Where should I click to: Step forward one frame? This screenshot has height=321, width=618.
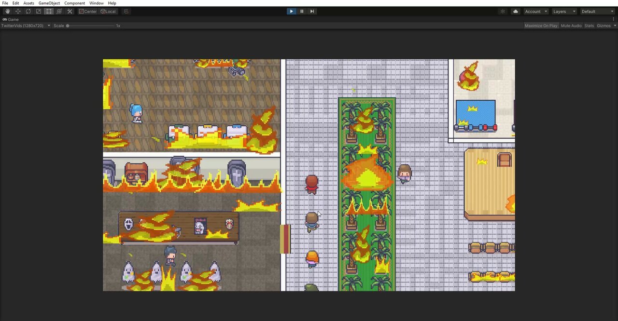[x=312, y=11]
